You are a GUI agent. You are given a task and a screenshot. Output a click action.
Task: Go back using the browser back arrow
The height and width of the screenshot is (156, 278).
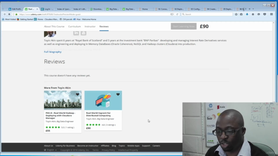click(5, 14)
